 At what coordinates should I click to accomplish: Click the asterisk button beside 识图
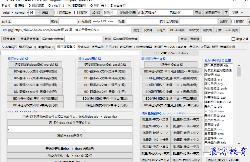point(52,13)
